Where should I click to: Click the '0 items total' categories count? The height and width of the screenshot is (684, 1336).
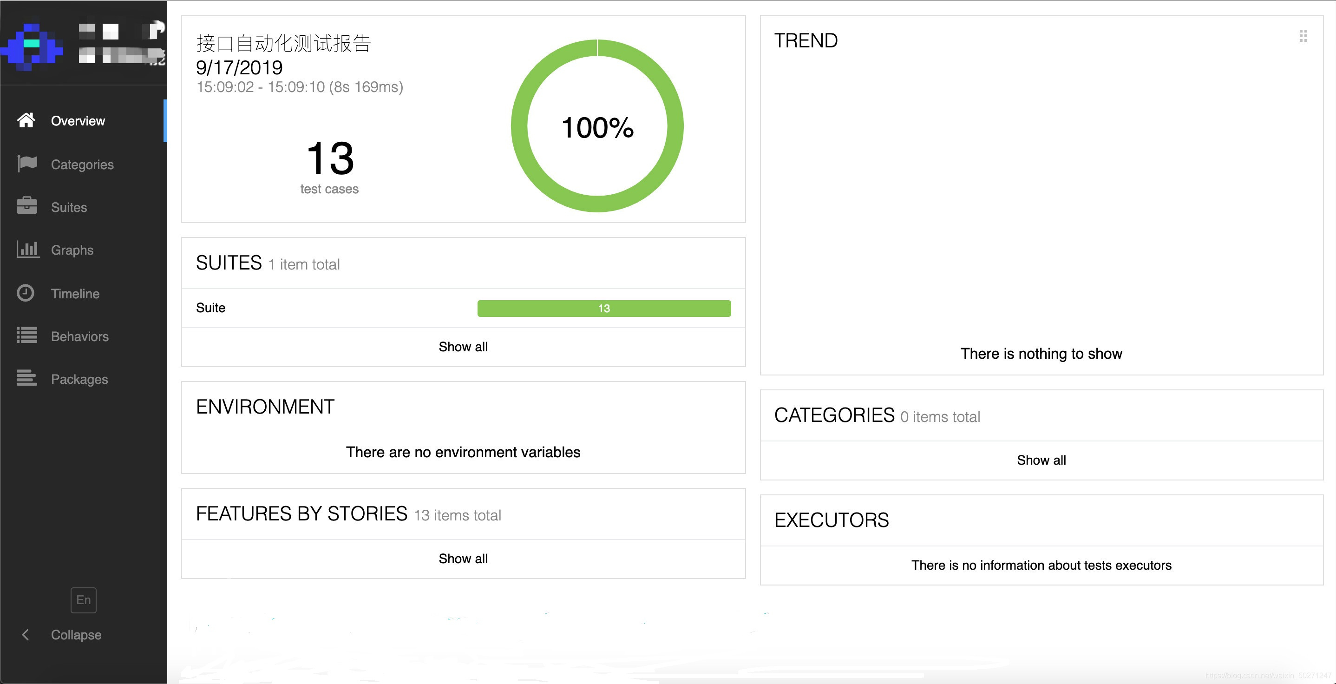940,417
